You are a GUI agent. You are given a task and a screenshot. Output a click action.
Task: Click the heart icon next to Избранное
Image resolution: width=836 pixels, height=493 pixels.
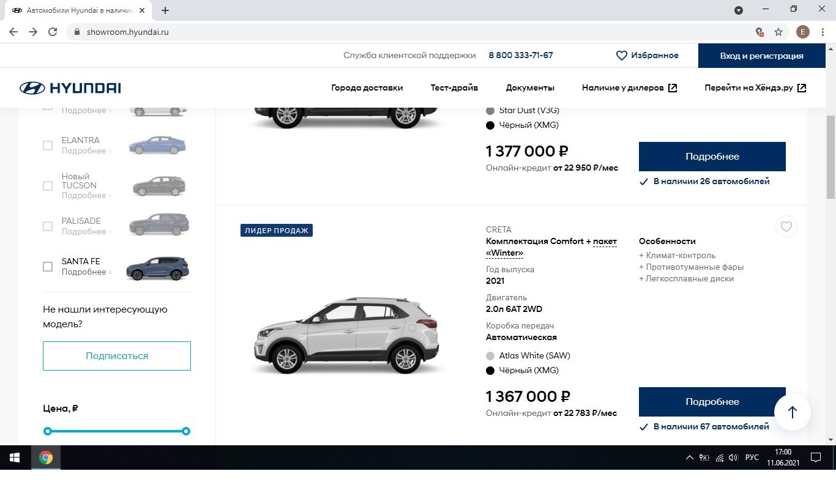(x=621, y=56)
